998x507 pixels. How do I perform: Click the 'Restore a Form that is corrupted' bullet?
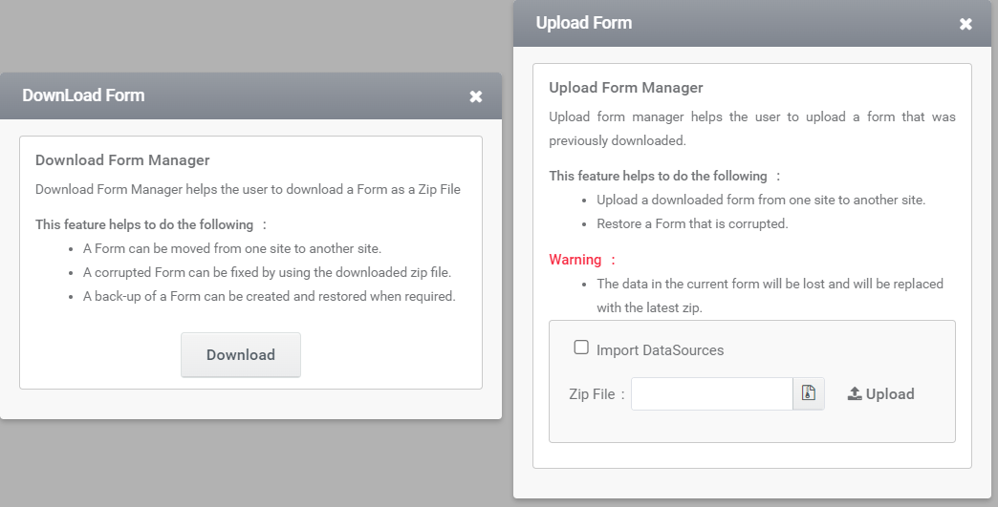pos(692,223)
